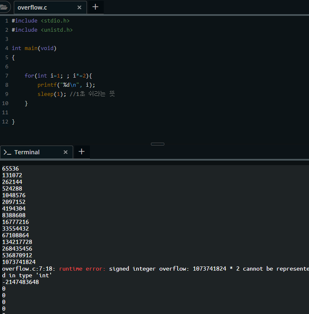The width and height of the screenshot is (309, 314).
Task: Click the sleep(1) call on line 9
Action: pos(51,94)
